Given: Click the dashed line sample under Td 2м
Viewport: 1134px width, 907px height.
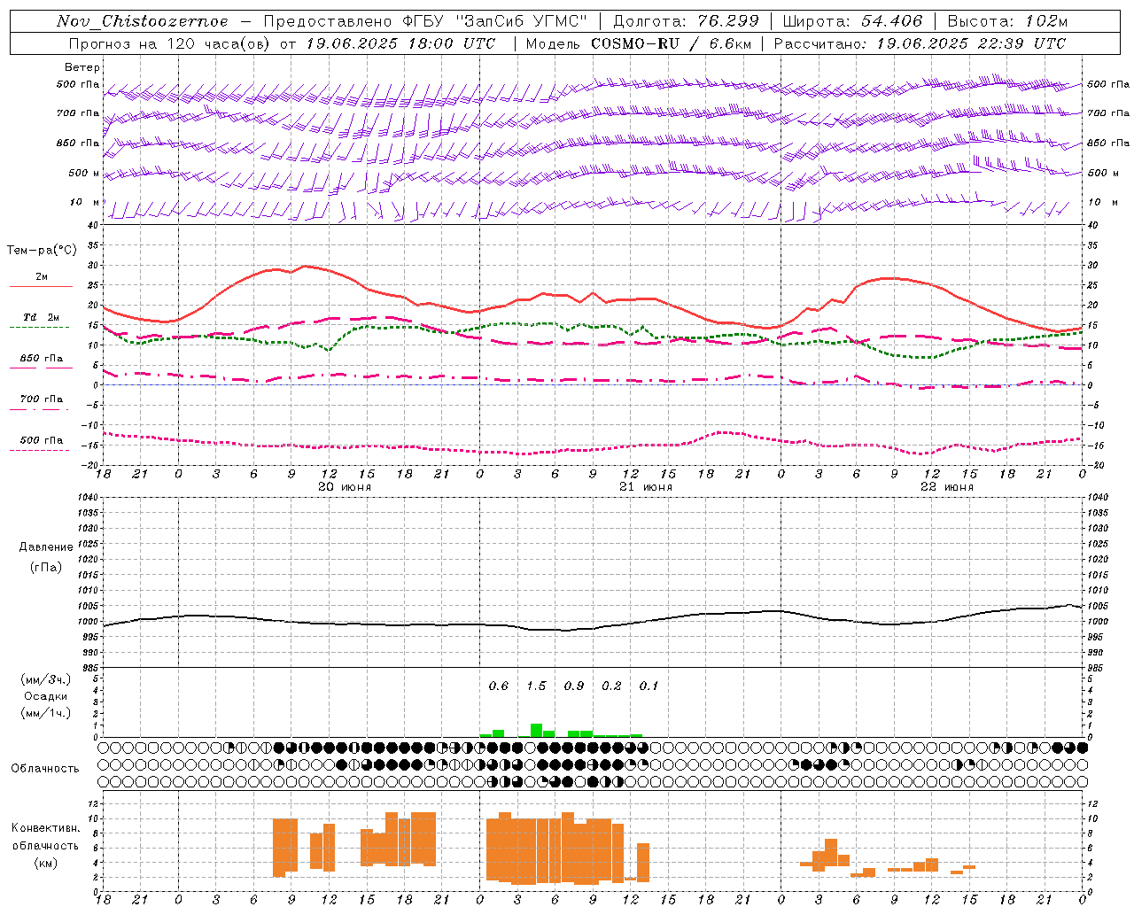Looking at the screenshot, I should click(x=39, y=327).
